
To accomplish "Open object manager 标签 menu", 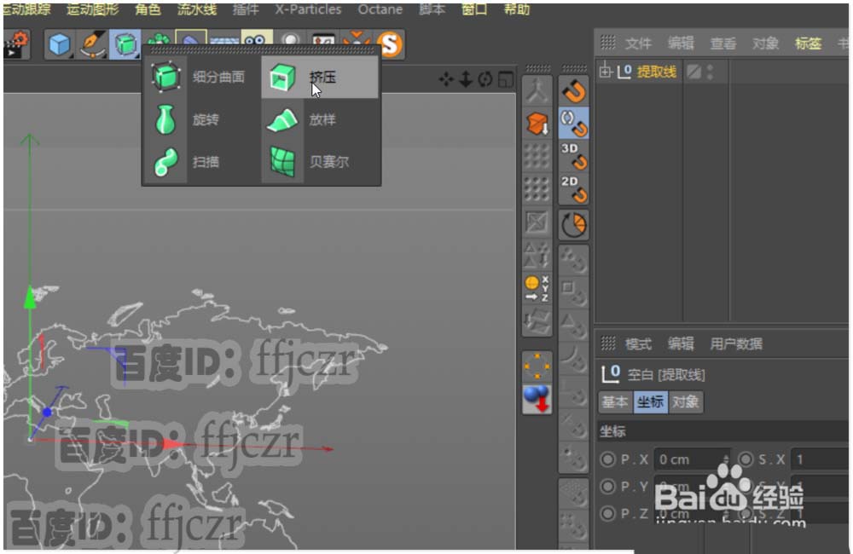I will 808,43.
